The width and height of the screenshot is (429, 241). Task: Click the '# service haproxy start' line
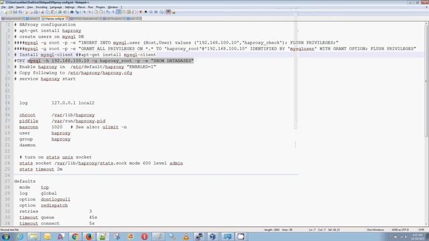(45, 79)
